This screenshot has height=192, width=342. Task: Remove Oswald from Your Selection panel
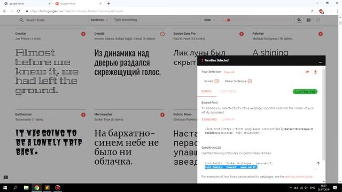pyautogui.click(x=216, y=81)
